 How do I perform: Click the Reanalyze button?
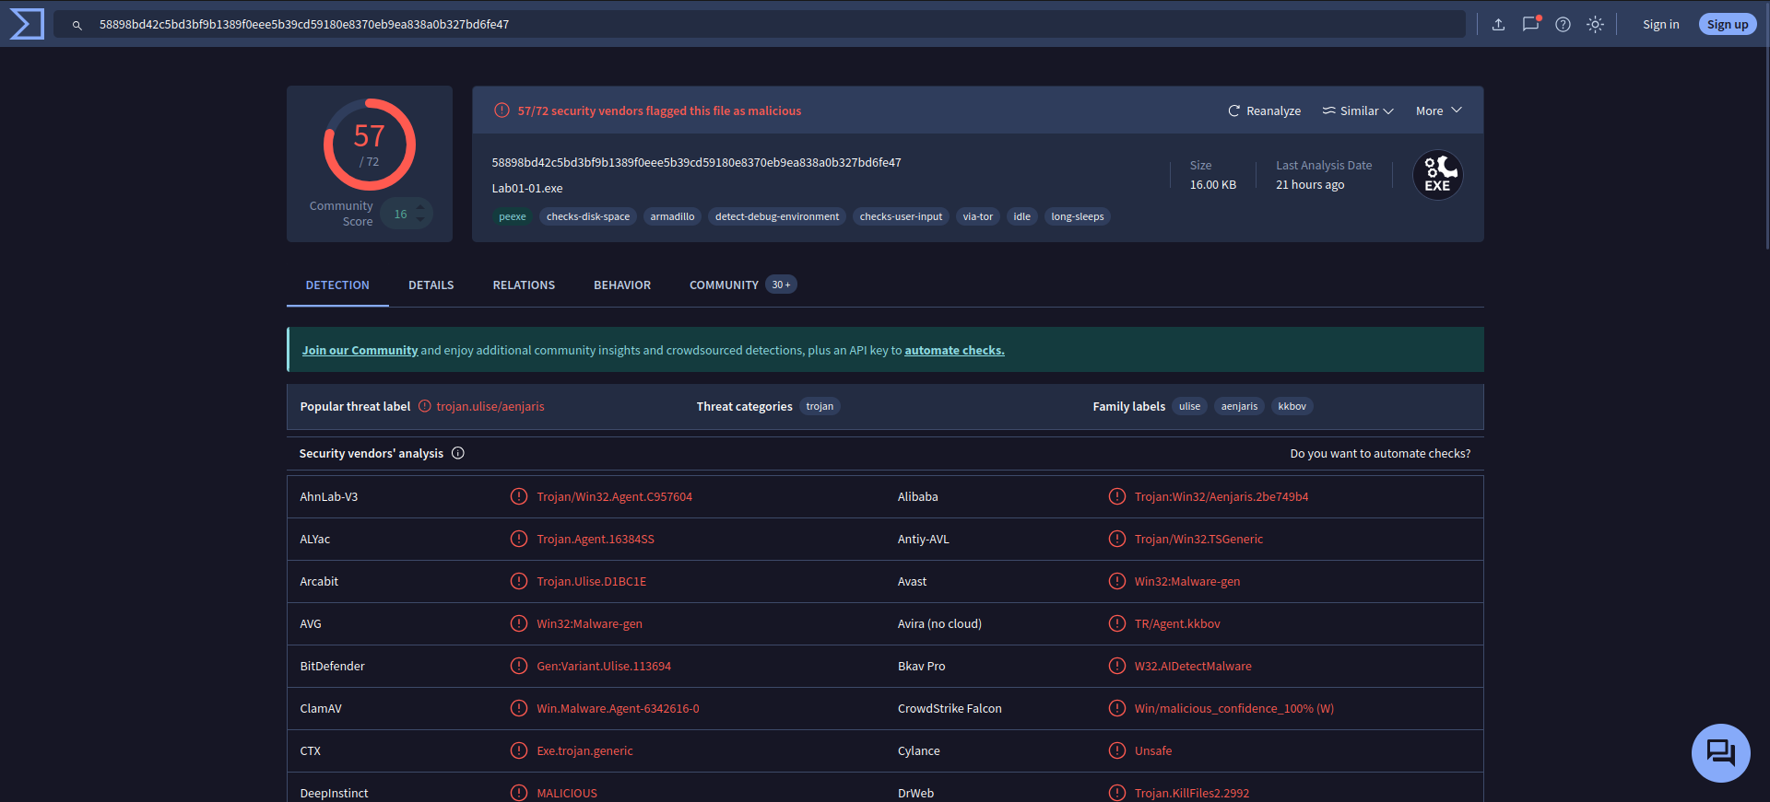1264,110
